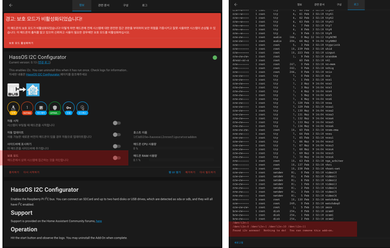Click the urandom log line
390x248 pixels.
285,56
